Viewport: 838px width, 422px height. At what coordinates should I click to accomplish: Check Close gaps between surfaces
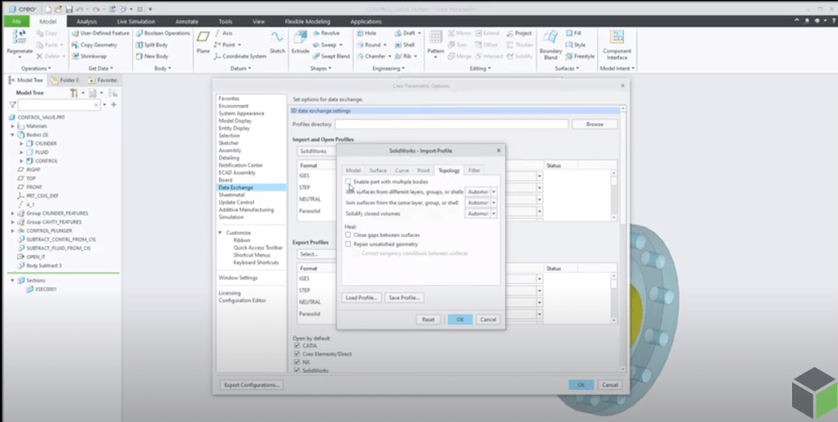(x=348, y=234)
